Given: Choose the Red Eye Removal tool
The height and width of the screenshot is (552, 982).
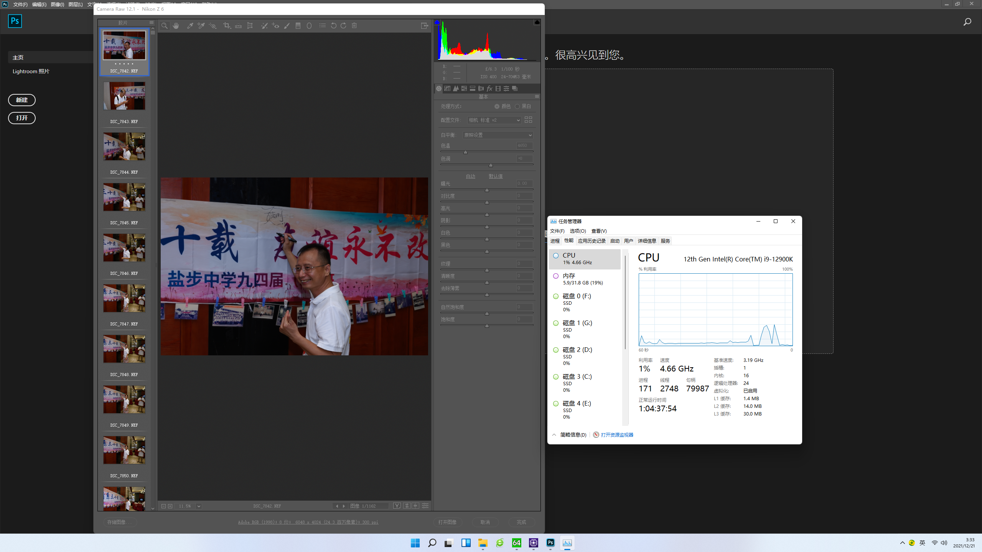Looking at the screenshot, I should 275,26.
